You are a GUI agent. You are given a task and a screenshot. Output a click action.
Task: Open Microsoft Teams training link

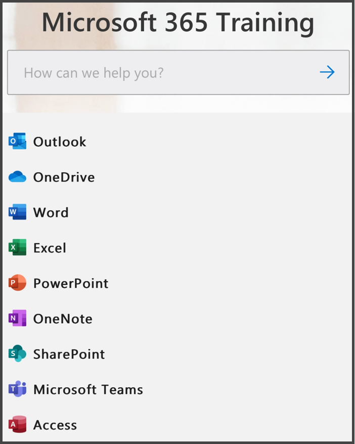[88, 389]
